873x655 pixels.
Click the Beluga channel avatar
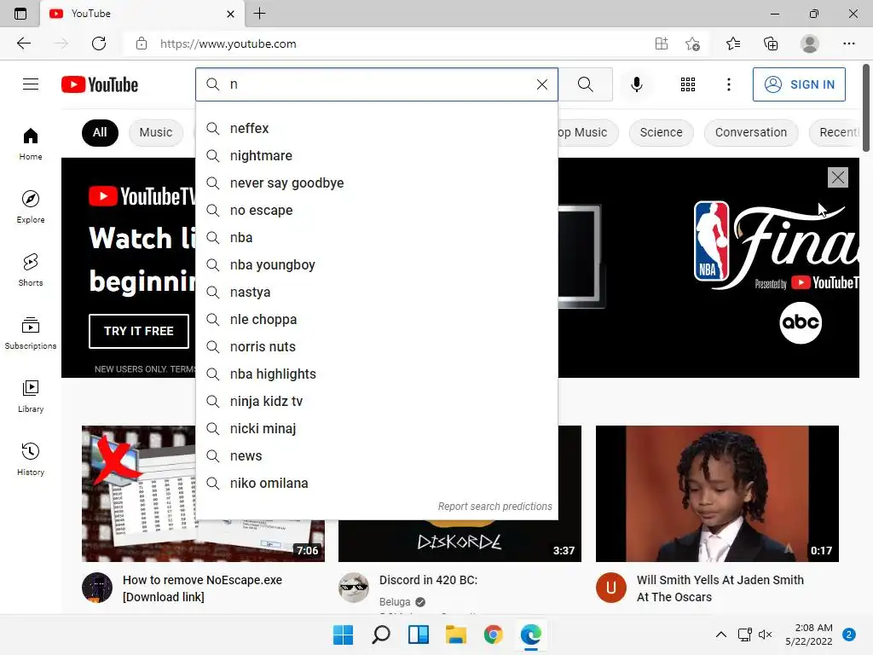[x=354, y=588]
